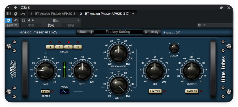Screen dimensions: 238x107
Task: Pin the plugin window
Action: [221, 8]
